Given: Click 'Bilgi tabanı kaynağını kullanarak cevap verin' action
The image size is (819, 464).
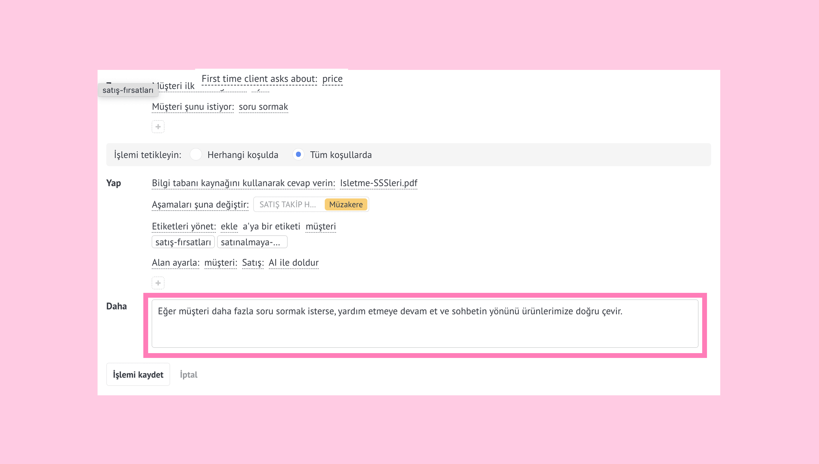Looking at the screenshot, I should point(243,183).
